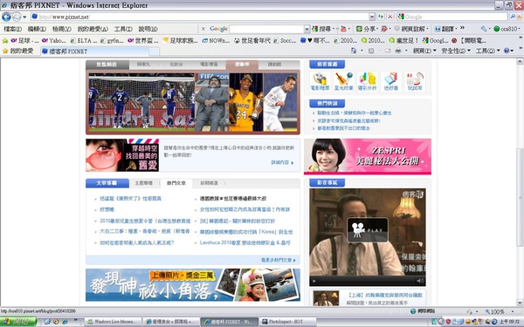
Task: Click the red Stop loading icon
Action: pos(390,17)
